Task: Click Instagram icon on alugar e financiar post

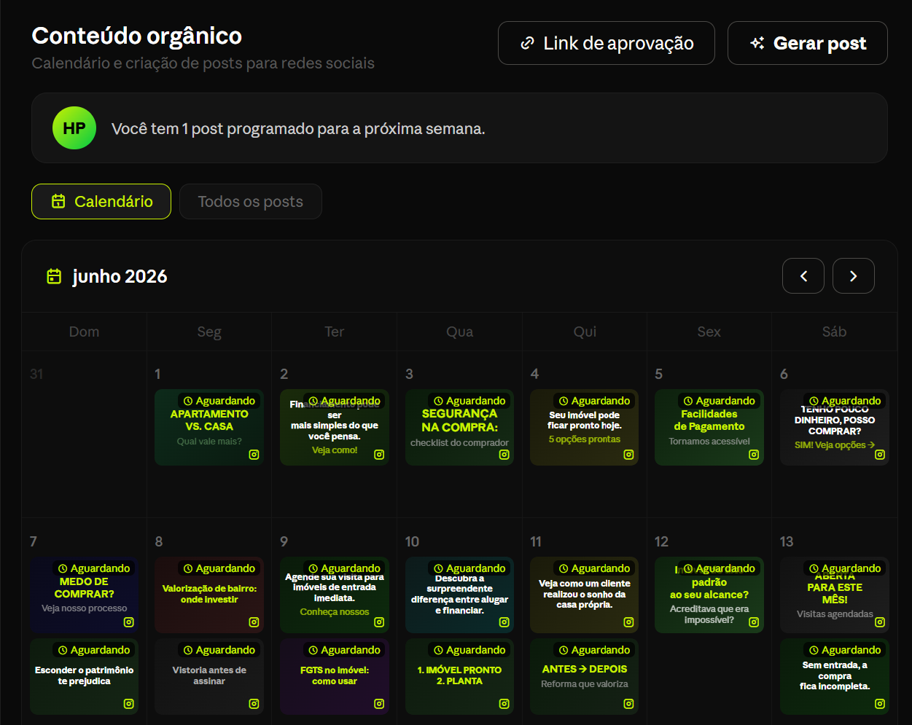Action: coord(504,622)
